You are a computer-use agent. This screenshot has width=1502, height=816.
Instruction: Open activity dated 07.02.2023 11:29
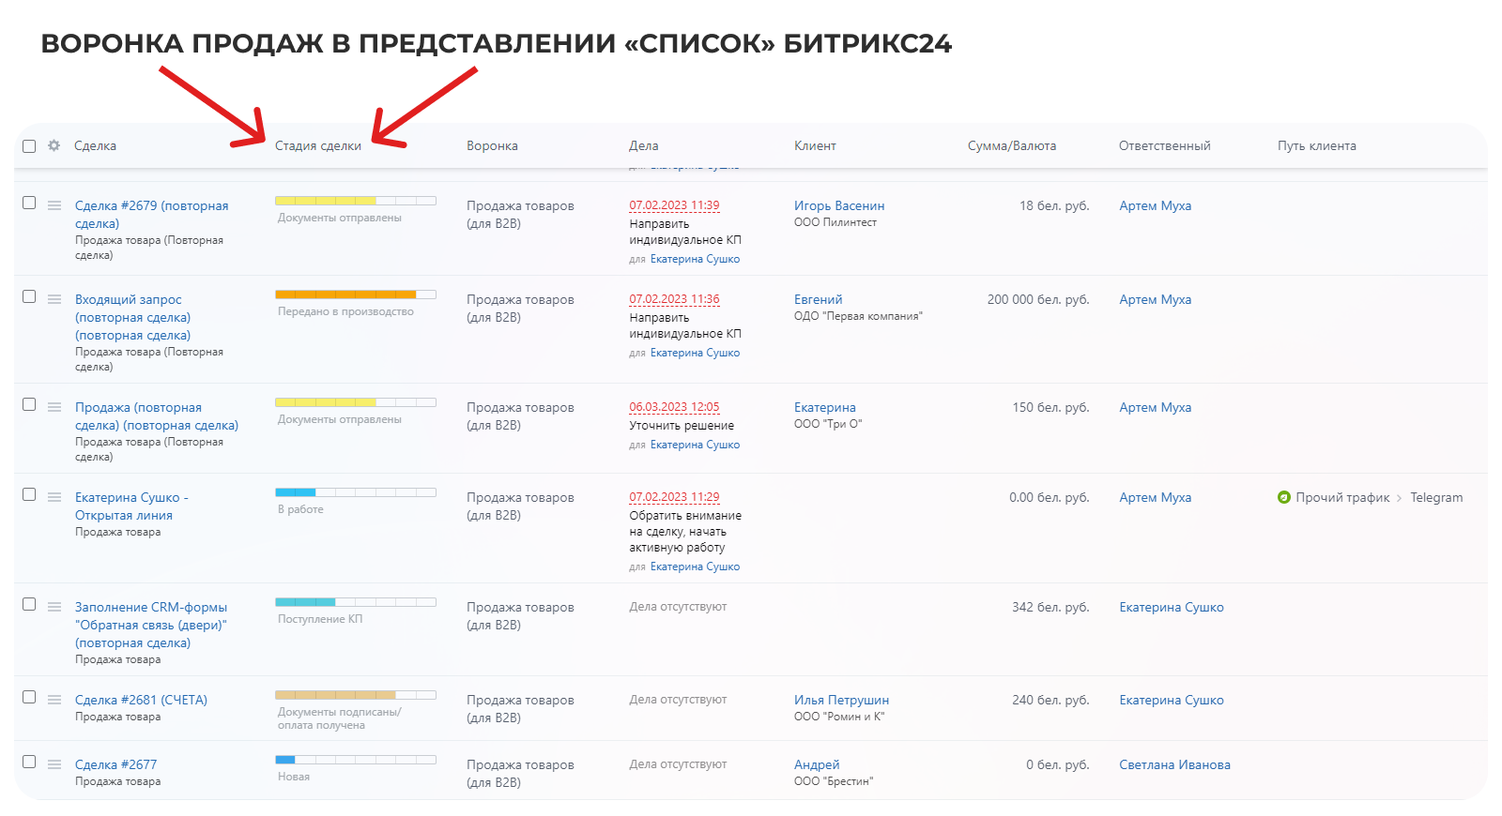tap(674, 497)
